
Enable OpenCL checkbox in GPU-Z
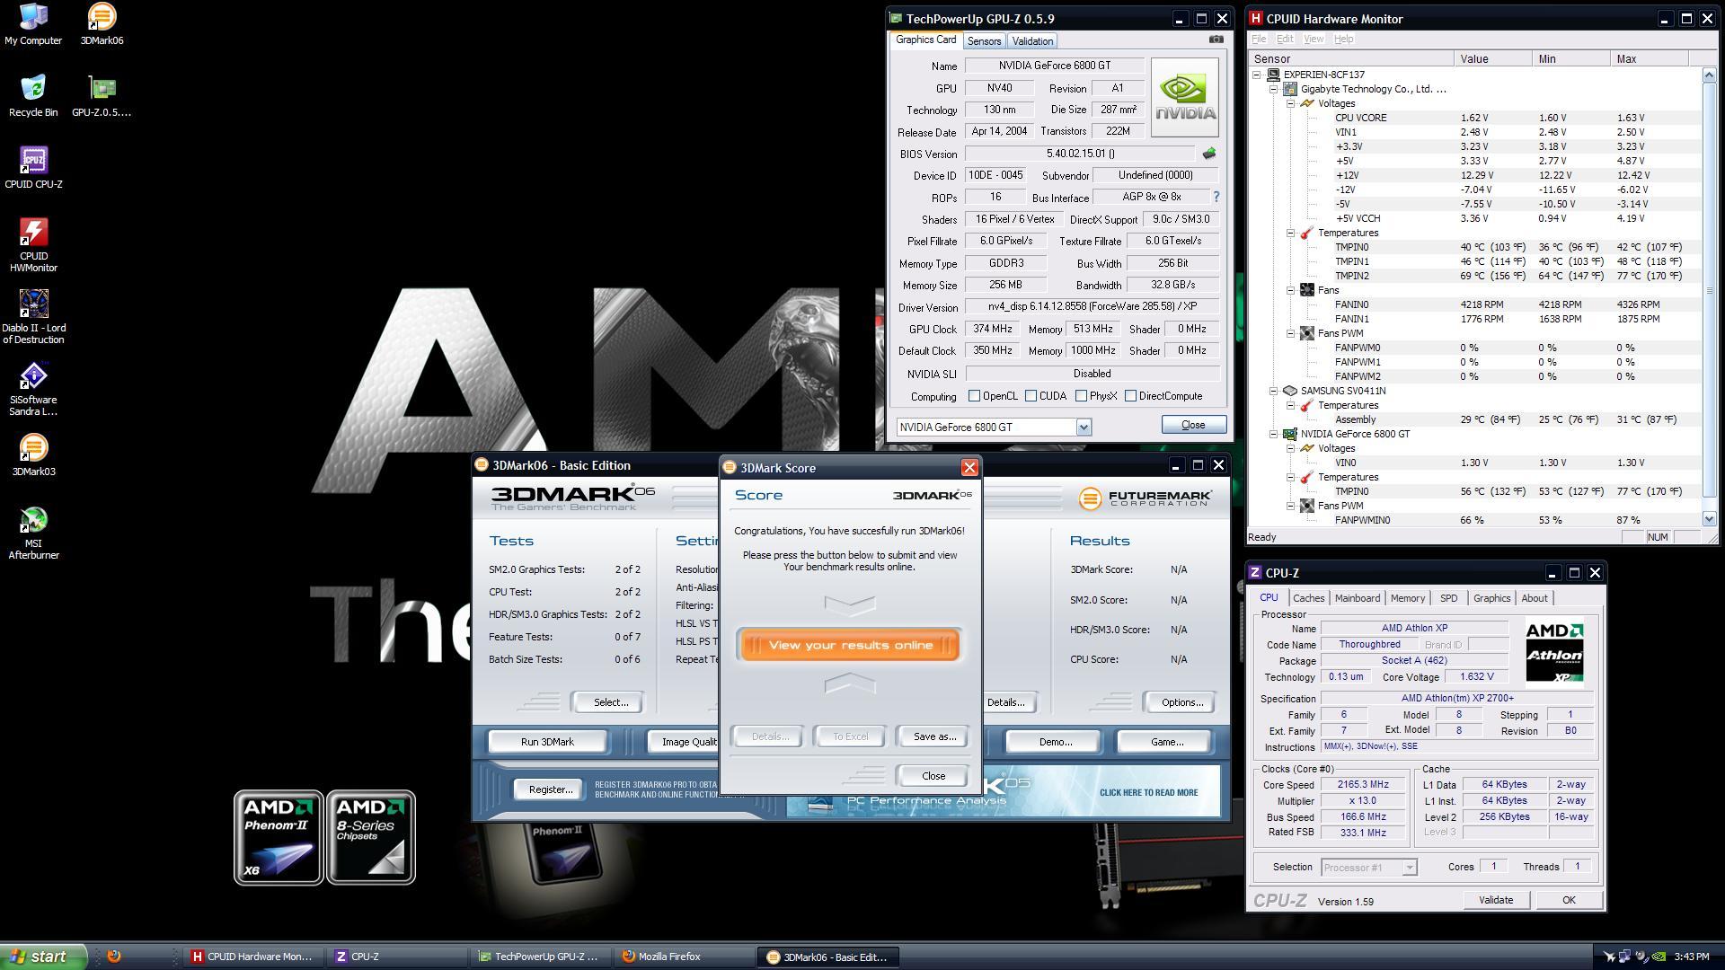[x=974, y=396]
